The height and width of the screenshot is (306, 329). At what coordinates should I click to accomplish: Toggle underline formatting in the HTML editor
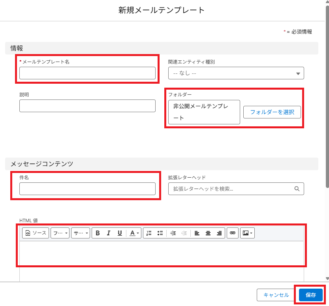coord(120,233)
